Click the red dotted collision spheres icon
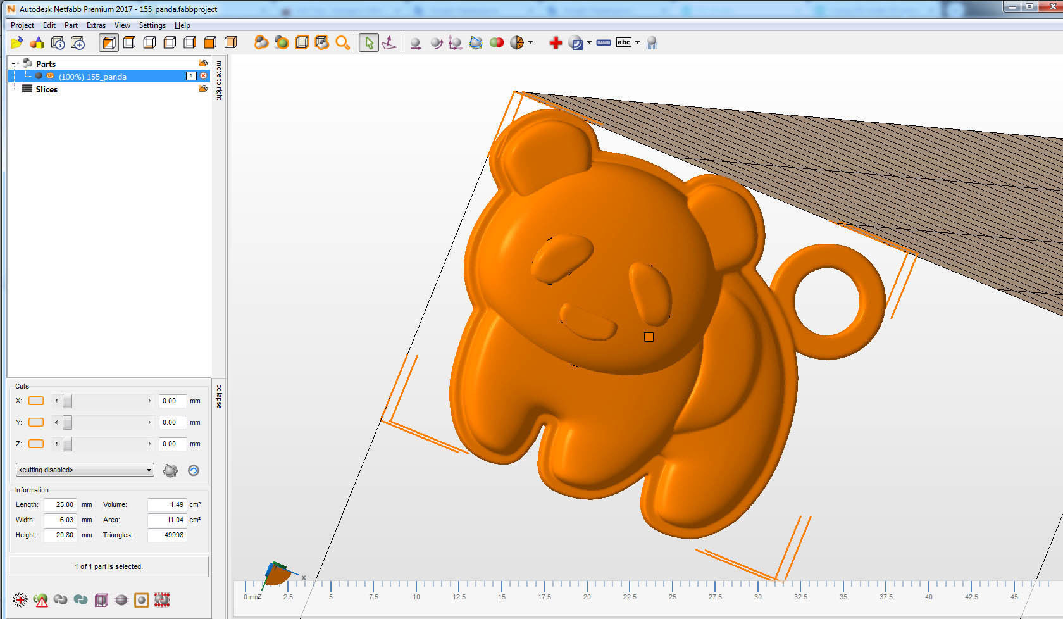The width and height of the screenshot is (1063, 619). coord(162,599)
